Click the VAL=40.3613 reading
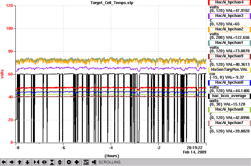 pos(238,65)
